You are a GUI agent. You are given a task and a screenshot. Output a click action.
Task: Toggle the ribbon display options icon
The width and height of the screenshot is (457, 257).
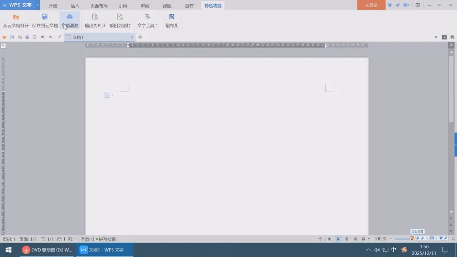pos(418,5)
